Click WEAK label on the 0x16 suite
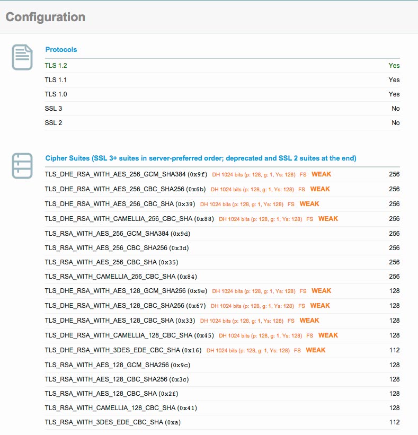 point(316,350)
